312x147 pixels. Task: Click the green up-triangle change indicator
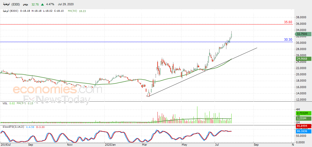[42, 4]
